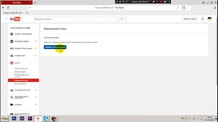Click Добавить логотип канала button
Image resolution: width=218 pixels, height=122 pixels.
(x=55, y=47)
